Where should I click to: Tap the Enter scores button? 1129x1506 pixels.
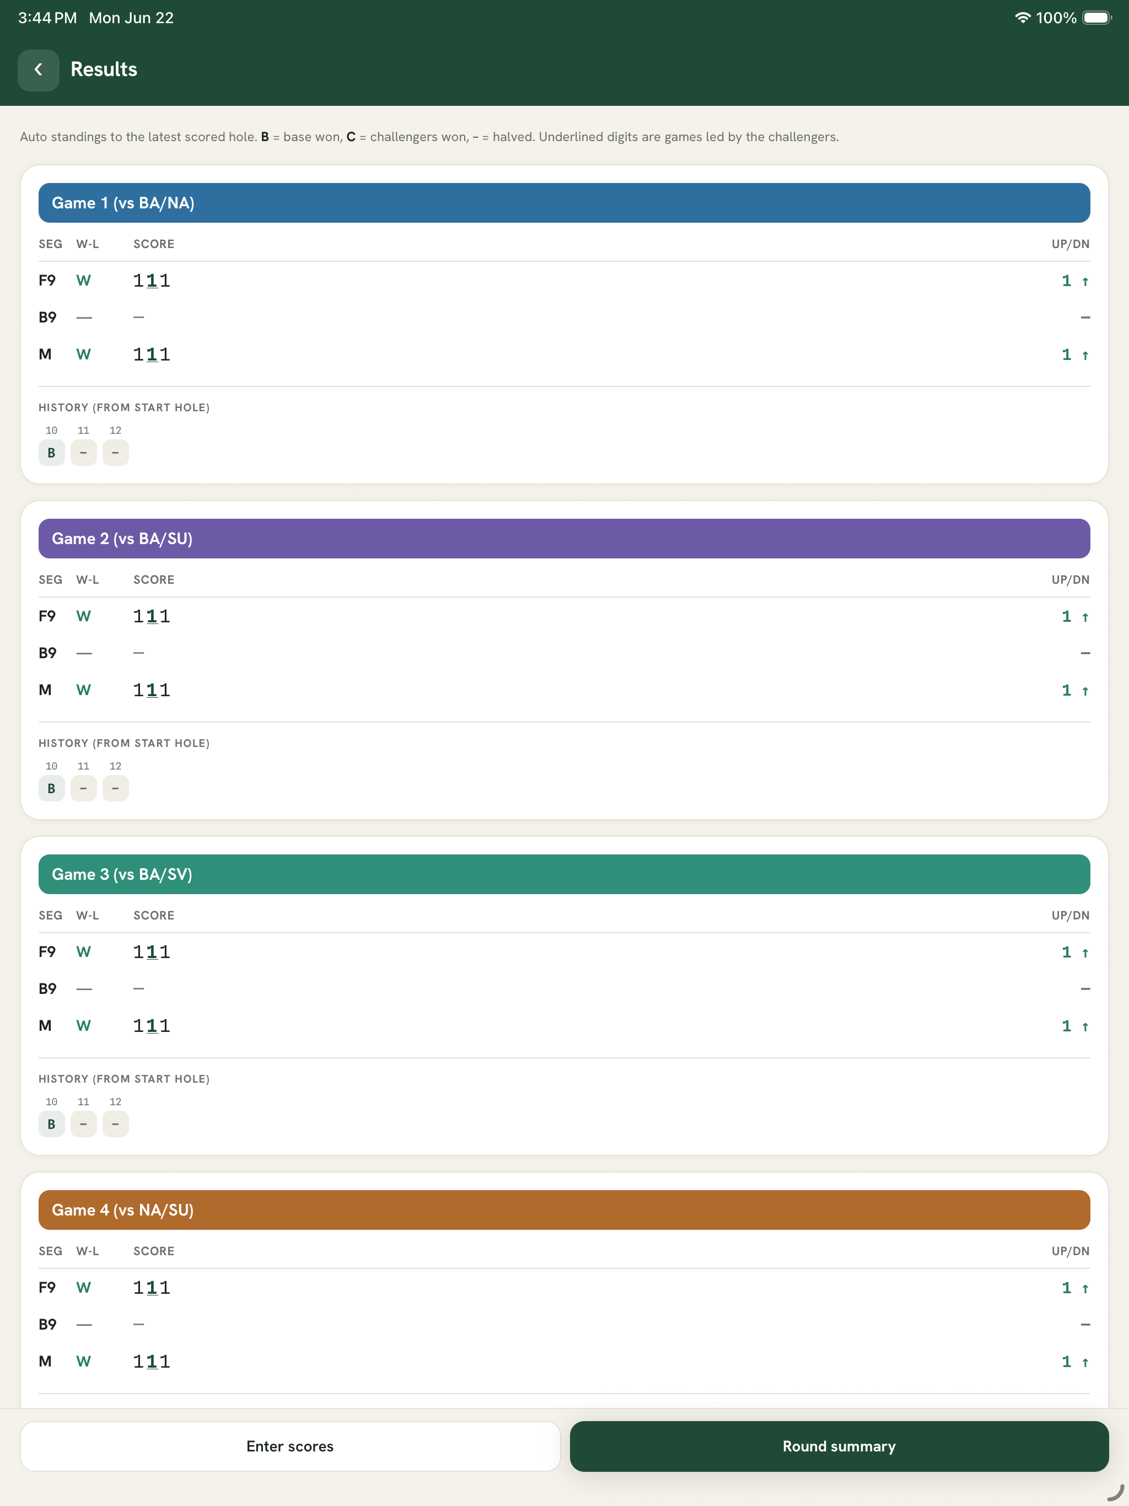(290, 1446)
